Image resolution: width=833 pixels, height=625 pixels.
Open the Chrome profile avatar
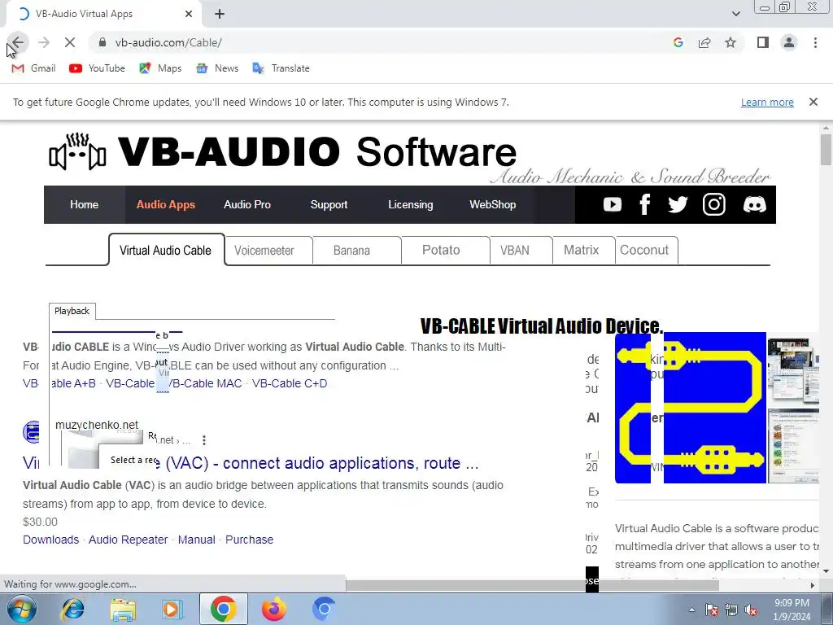(x=789, y=42)
